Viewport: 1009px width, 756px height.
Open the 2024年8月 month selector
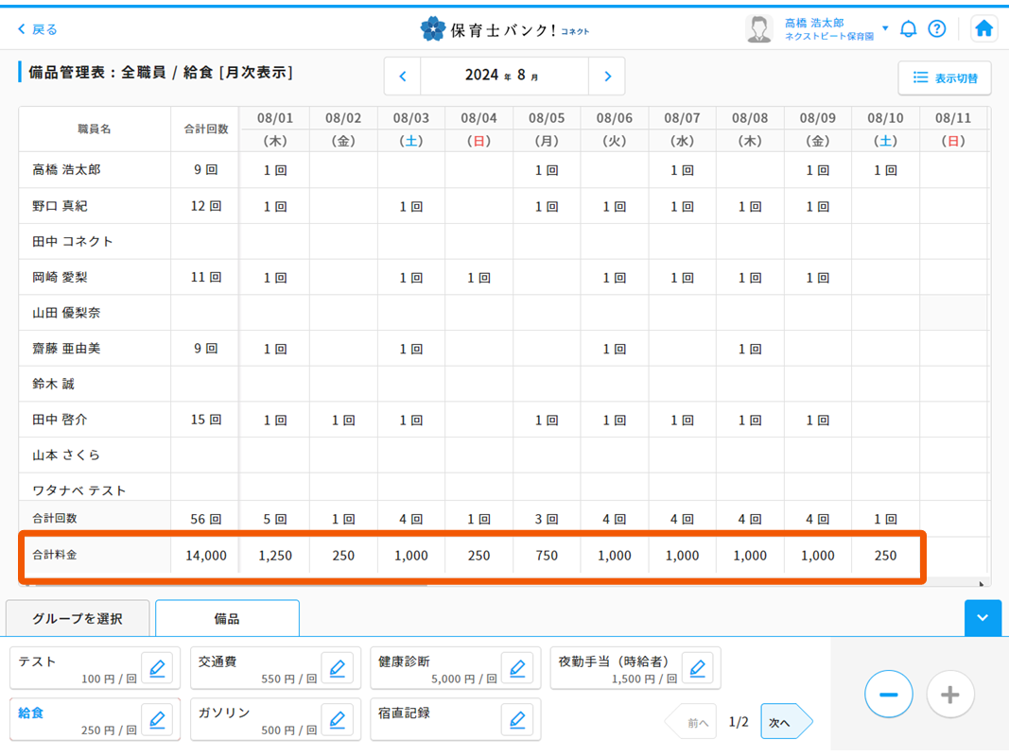pyautogui.click(x=504, y=76)
